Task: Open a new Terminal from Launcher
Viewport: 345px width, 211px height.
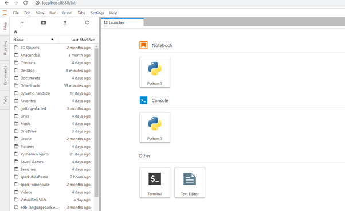Action: point(155,182)
